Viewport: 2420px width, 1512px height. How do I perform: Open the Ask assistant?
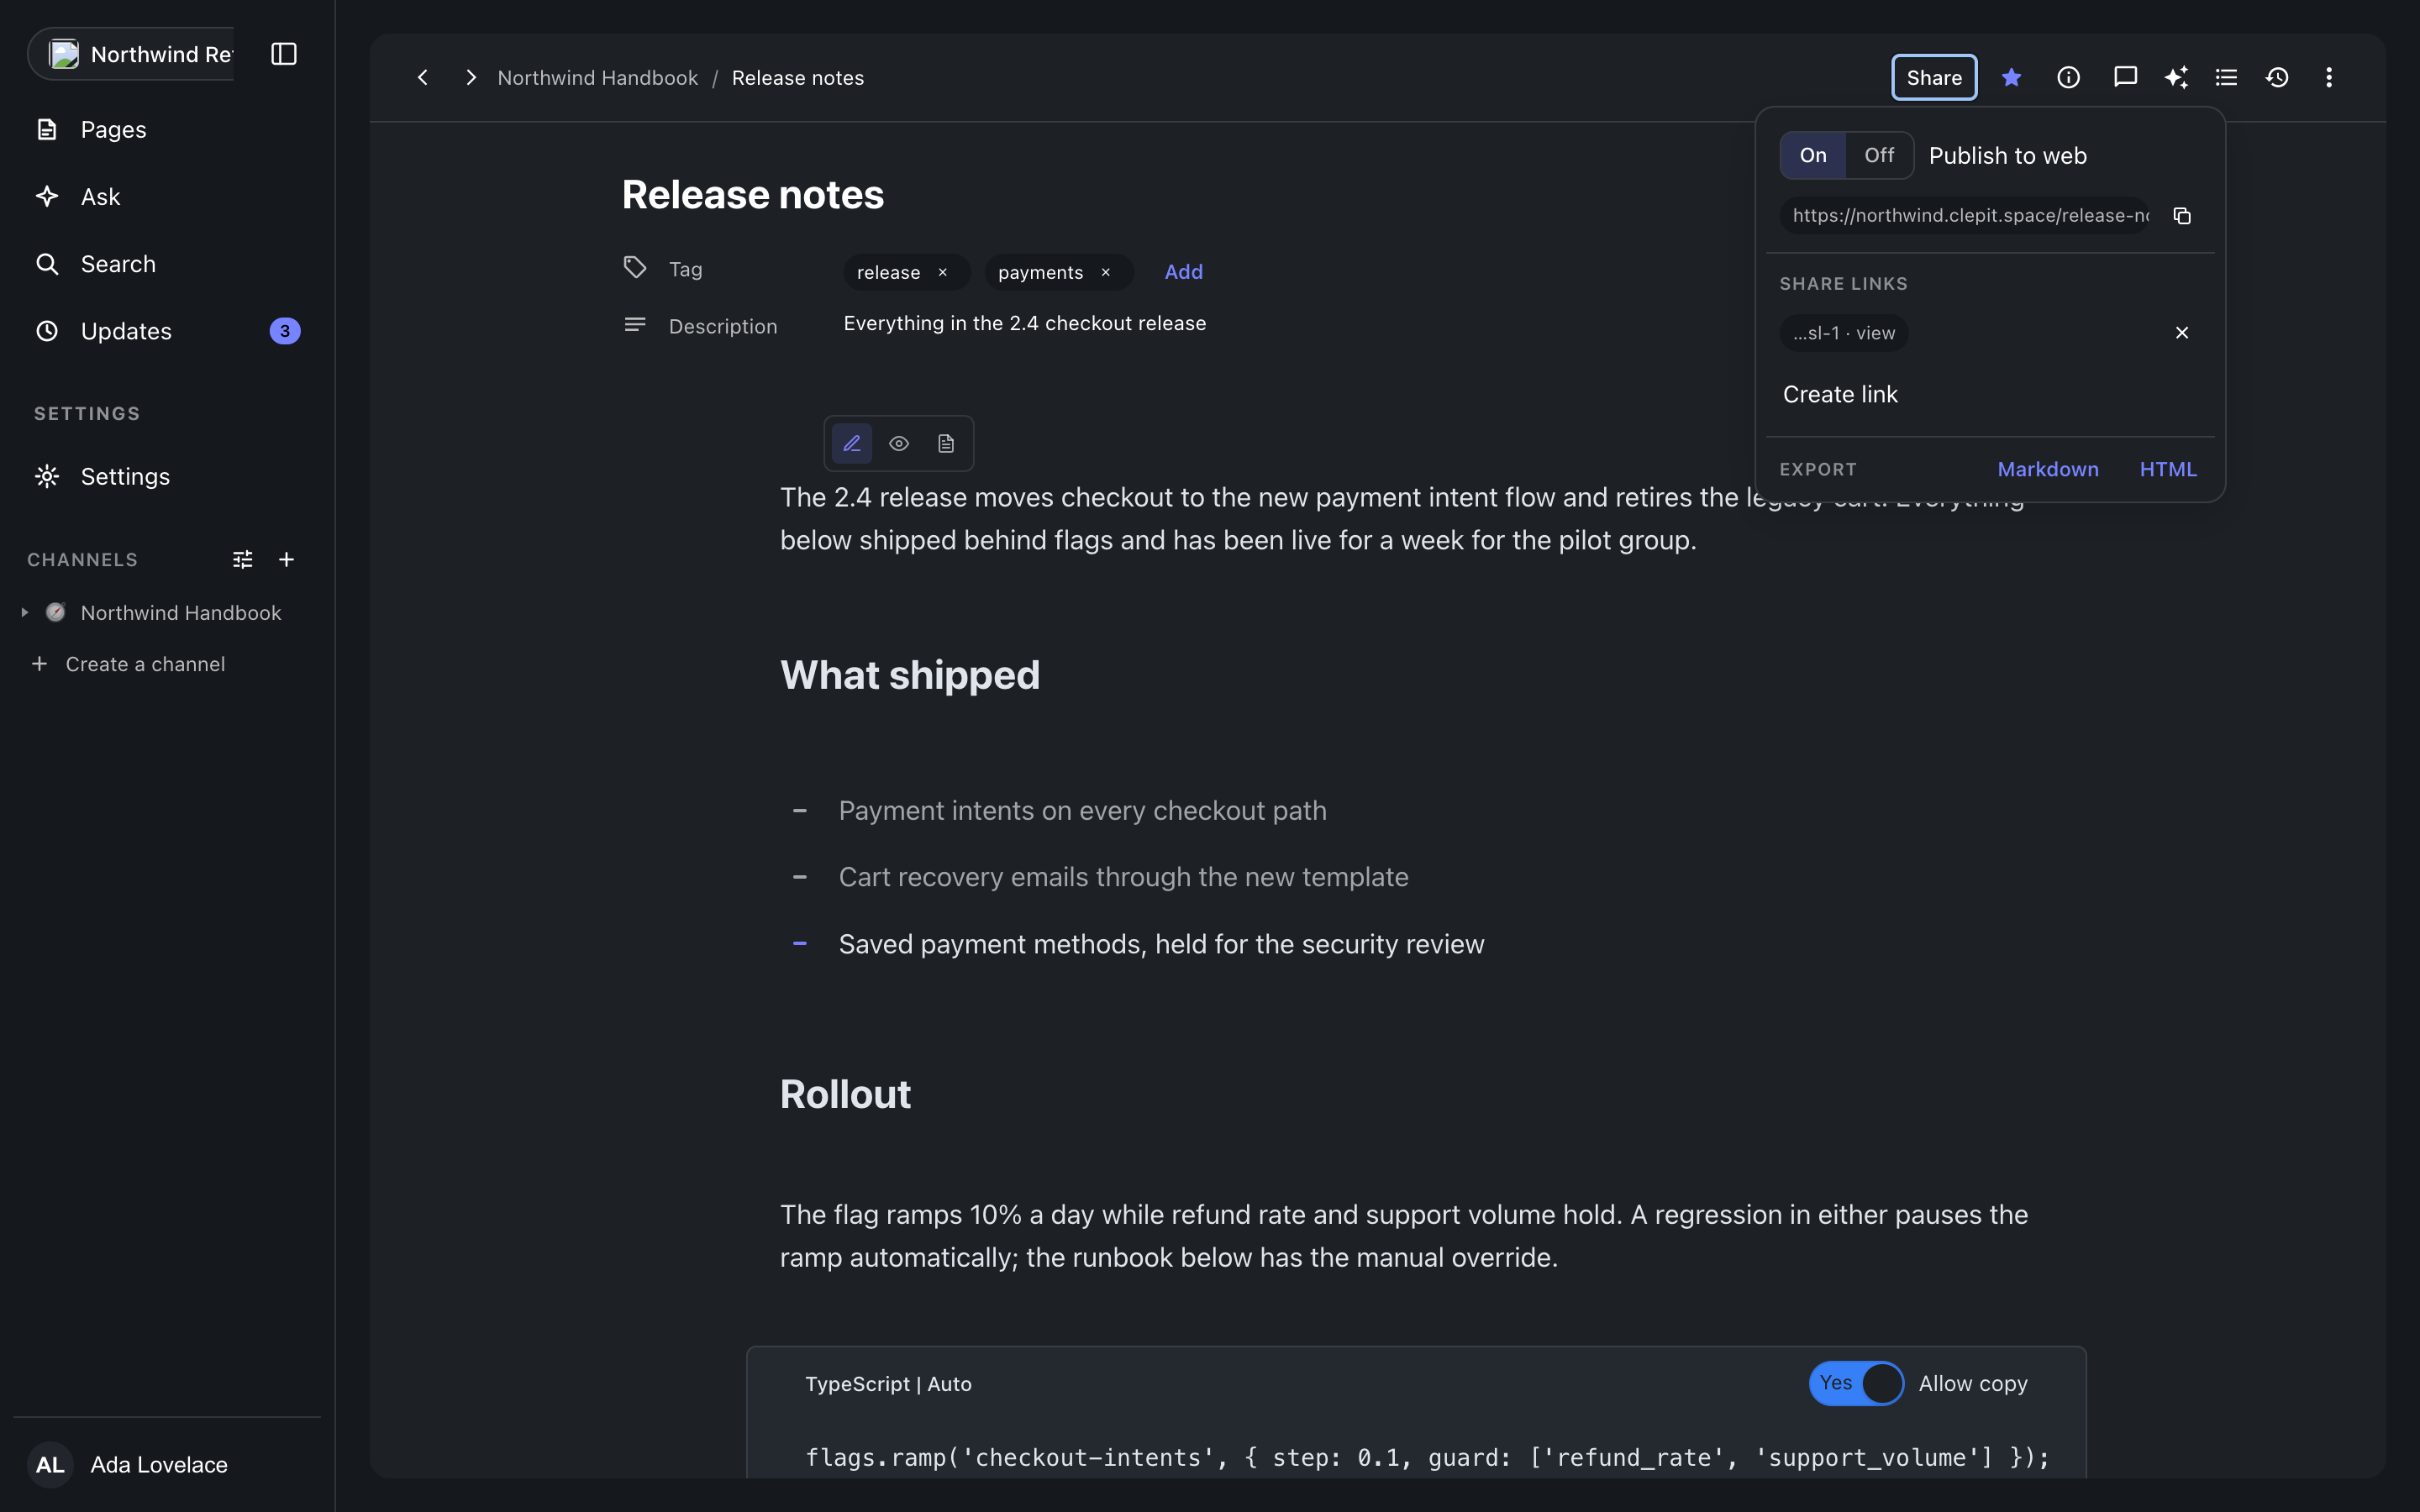pos(167,197)
